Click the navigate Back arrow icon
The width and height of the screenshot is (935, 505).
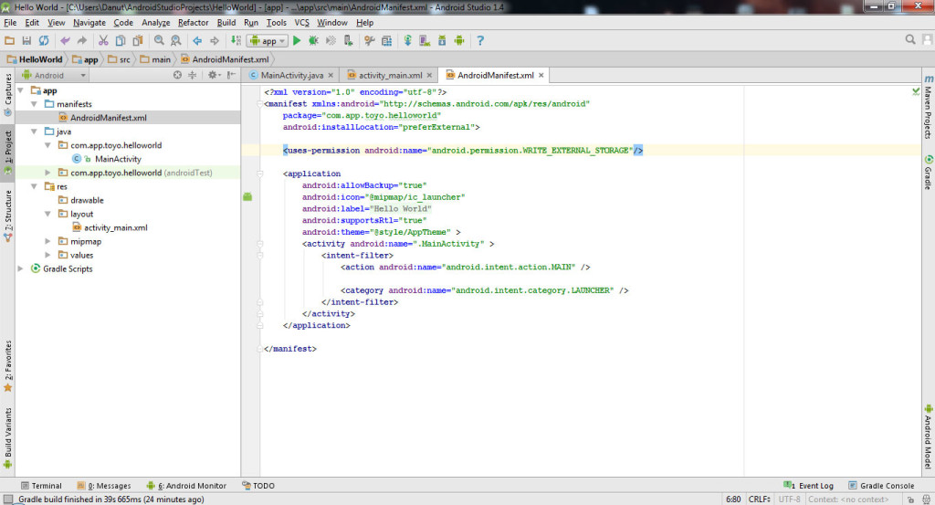pos(197,40)
